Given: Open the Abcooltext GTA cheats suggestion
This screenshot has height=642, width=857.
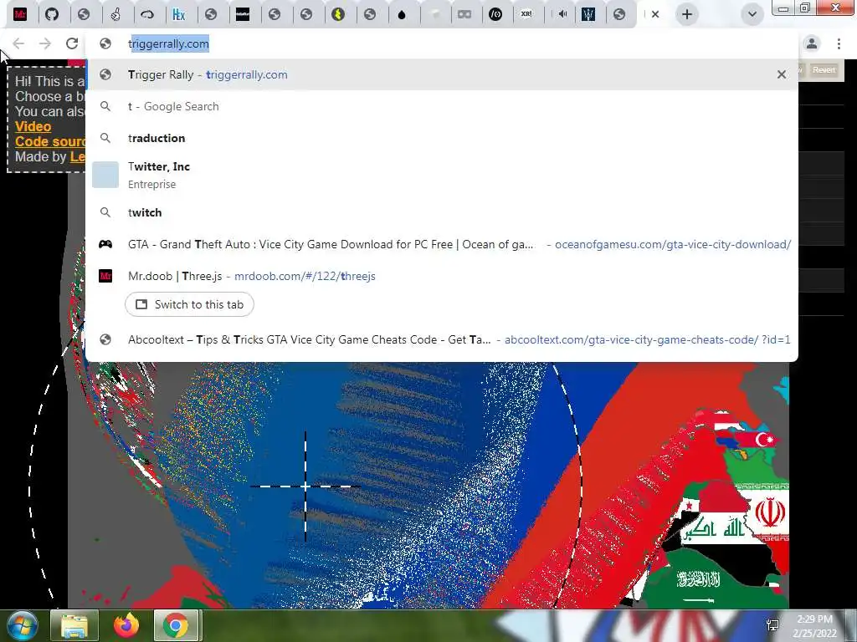Looking at the screenshot, I should (442, 339).
